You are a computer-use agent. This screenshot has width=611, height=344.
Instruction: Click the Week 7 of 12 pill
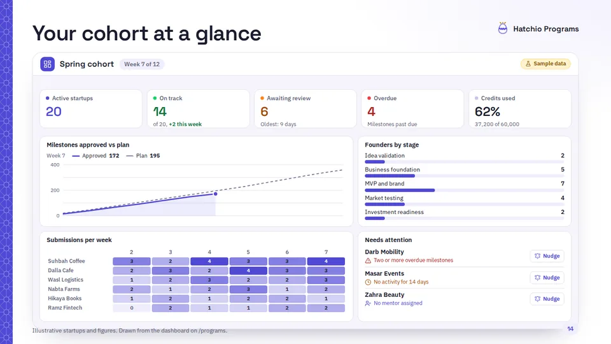(x=142, y=64)
